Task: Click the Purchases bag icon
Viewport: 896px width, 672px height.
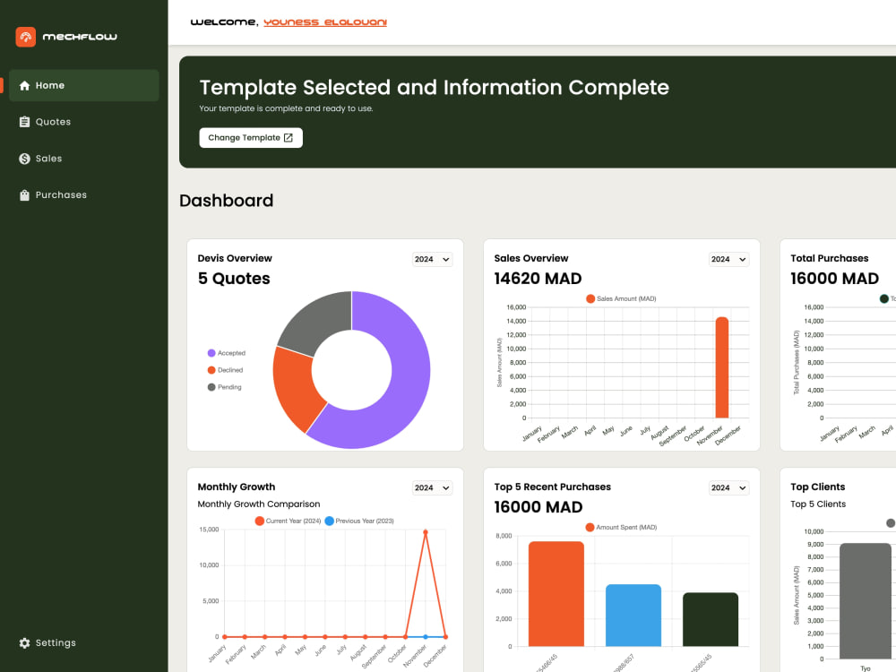Action: pyautogui.click(x=24, y=194)
